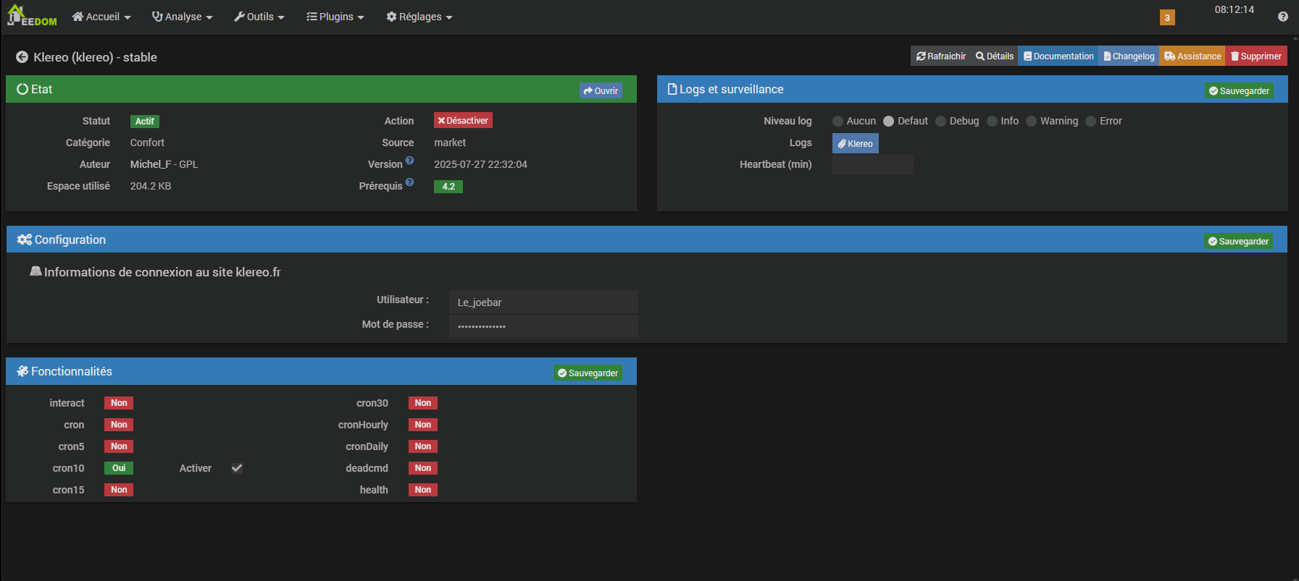Click the red Supprimer button

point(1256,56)
